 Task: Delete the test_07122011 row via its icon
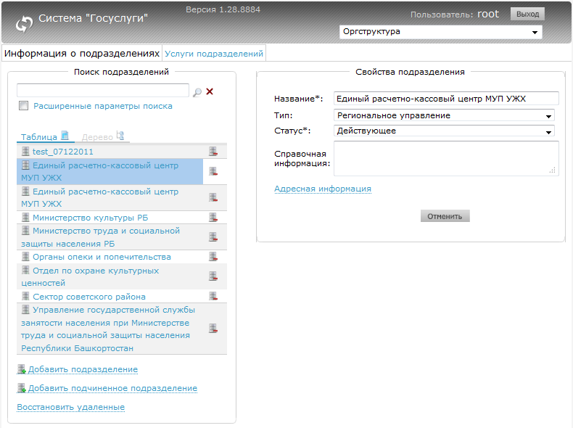[213, 152]
